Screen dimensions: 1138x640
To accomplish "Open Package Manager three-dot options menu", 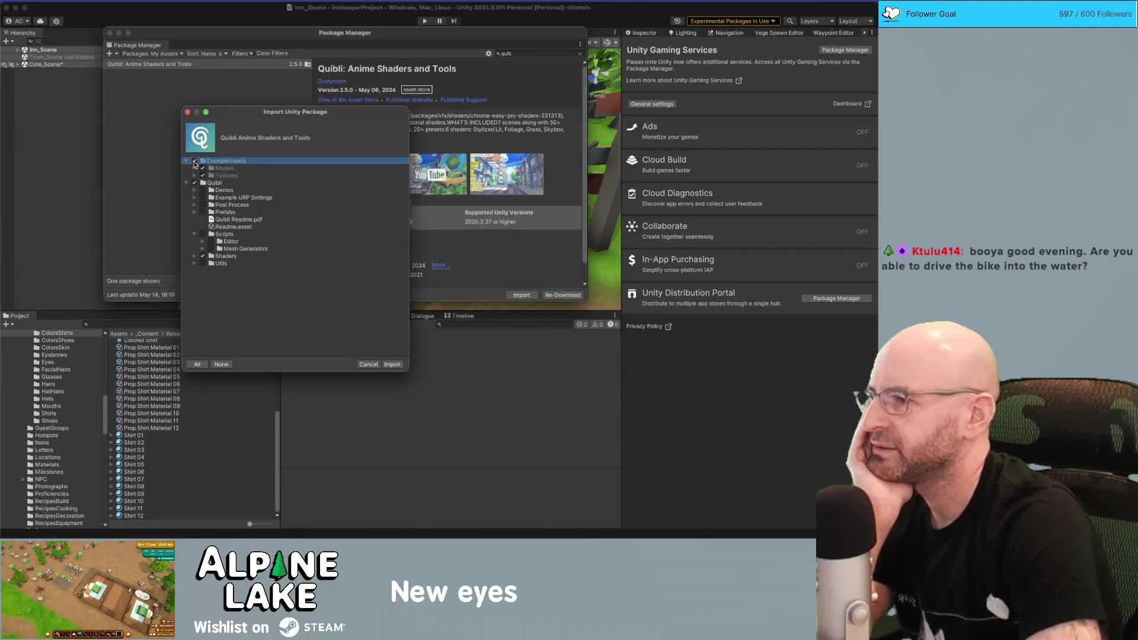I will [x=580, y=44].
